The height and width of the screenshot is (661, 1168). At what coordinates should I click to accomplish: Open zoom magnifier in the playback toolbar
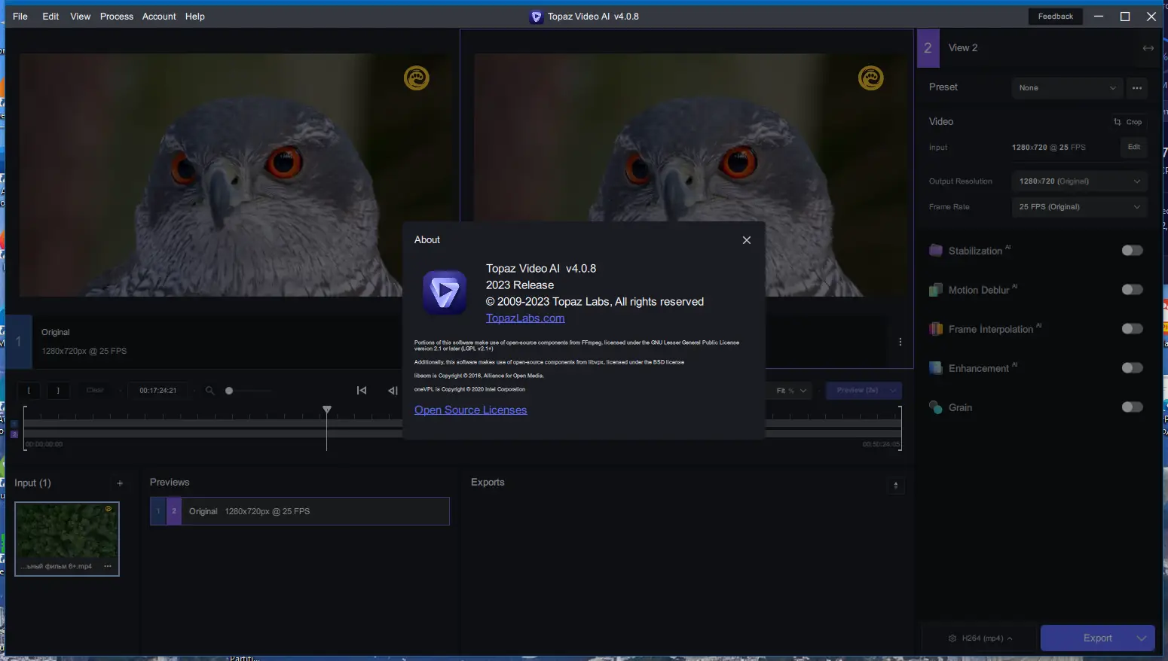pyautogui.click(x=209, y=390)
